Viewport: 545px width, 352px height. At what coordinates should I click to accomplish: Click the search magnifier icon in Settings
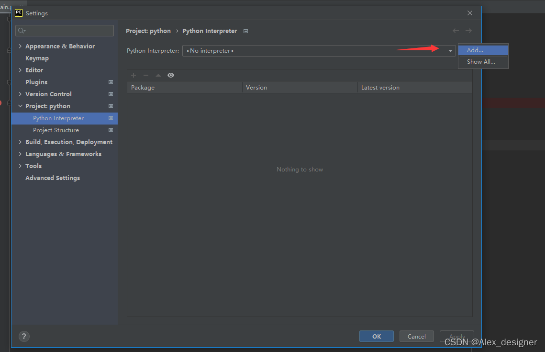point(22,31)
